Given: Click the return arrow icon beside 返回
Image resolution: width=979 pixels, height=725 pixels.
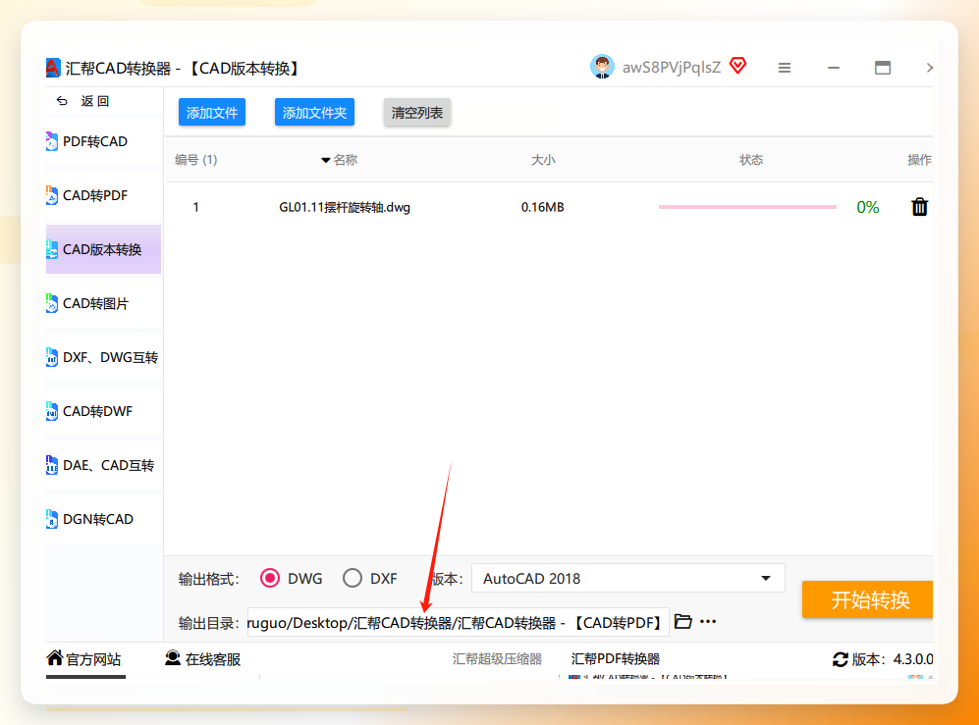Looking at the screenshot, I should coord(62,100).
